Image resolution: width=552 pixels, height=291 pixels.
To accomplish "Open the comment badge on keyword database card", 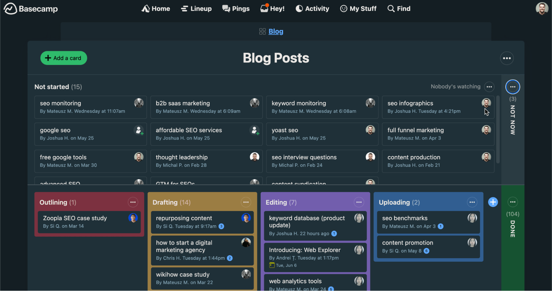I will [x=334, y=234].
